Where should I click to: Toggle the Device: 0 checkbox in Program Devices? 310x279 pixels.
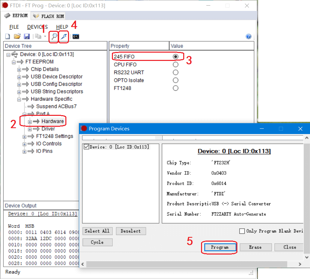86,147
